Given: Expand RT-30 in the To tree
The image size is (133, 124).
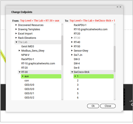Looking at the screenshot, I should (72, 38).
